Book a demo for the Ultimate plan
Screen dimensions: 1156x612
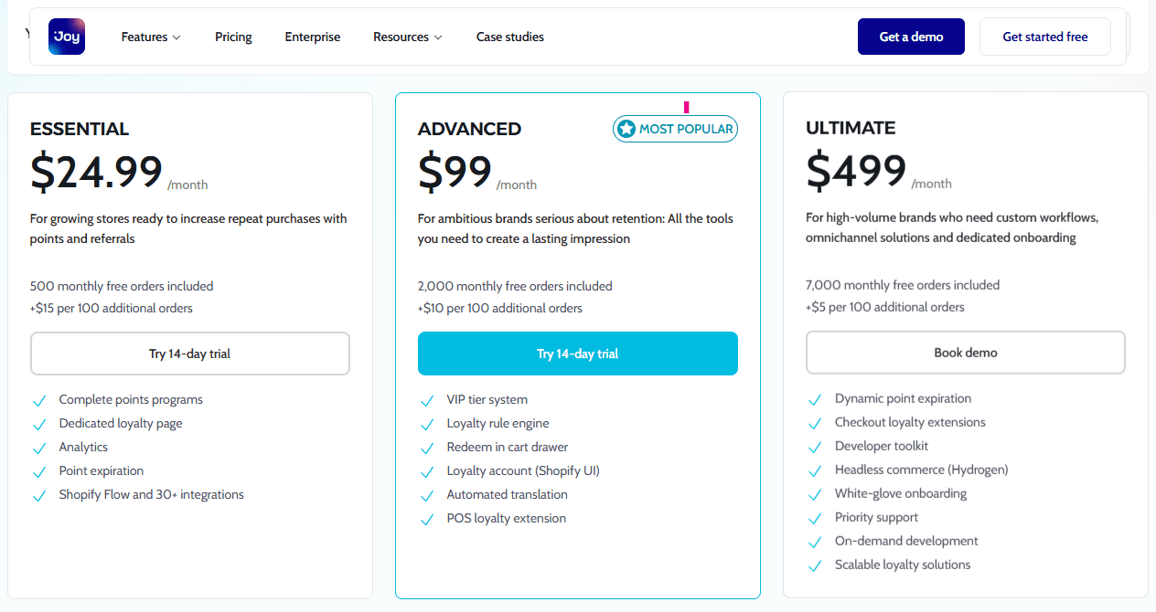(x=965, y=352)
